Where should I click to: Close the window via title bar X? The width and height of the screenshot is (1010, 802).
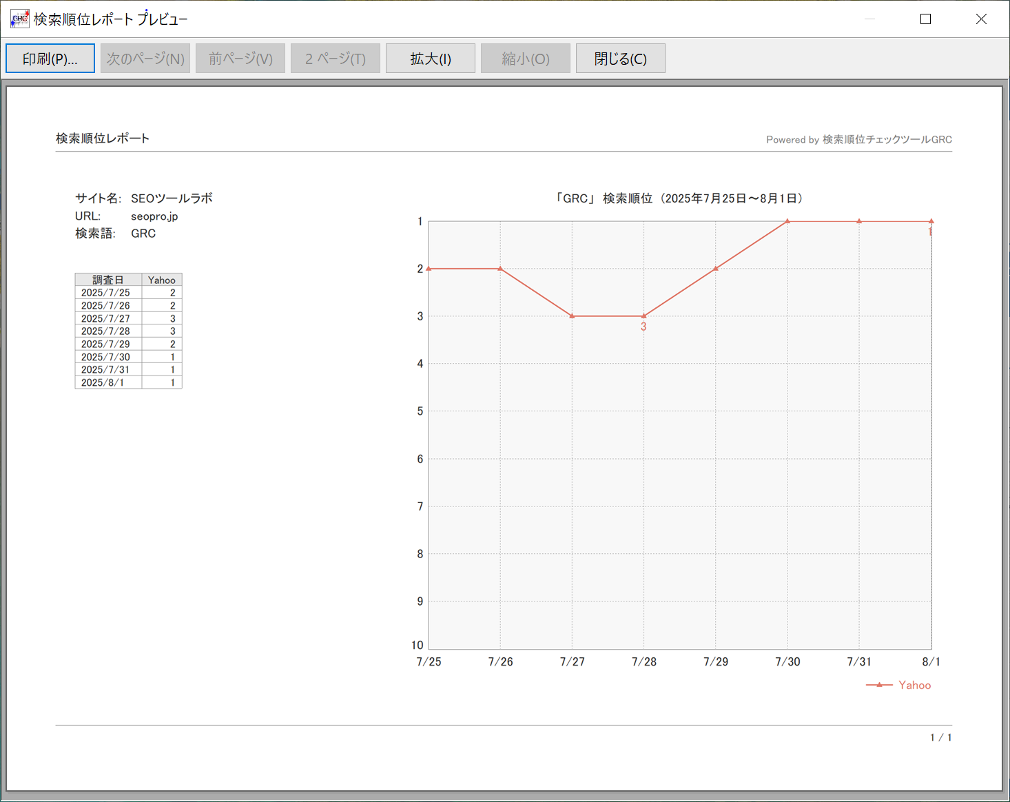point(981,19)
